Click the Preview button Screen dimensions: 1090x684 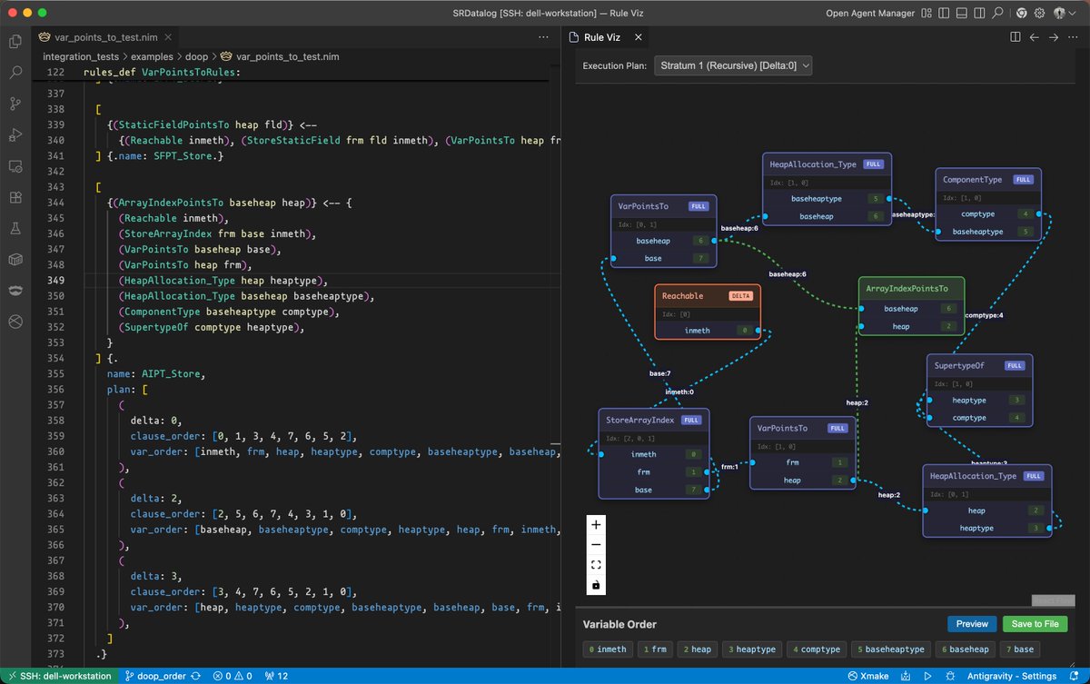coord(972,624)
